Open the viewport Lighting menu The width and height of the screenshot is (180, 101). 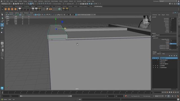17,13
